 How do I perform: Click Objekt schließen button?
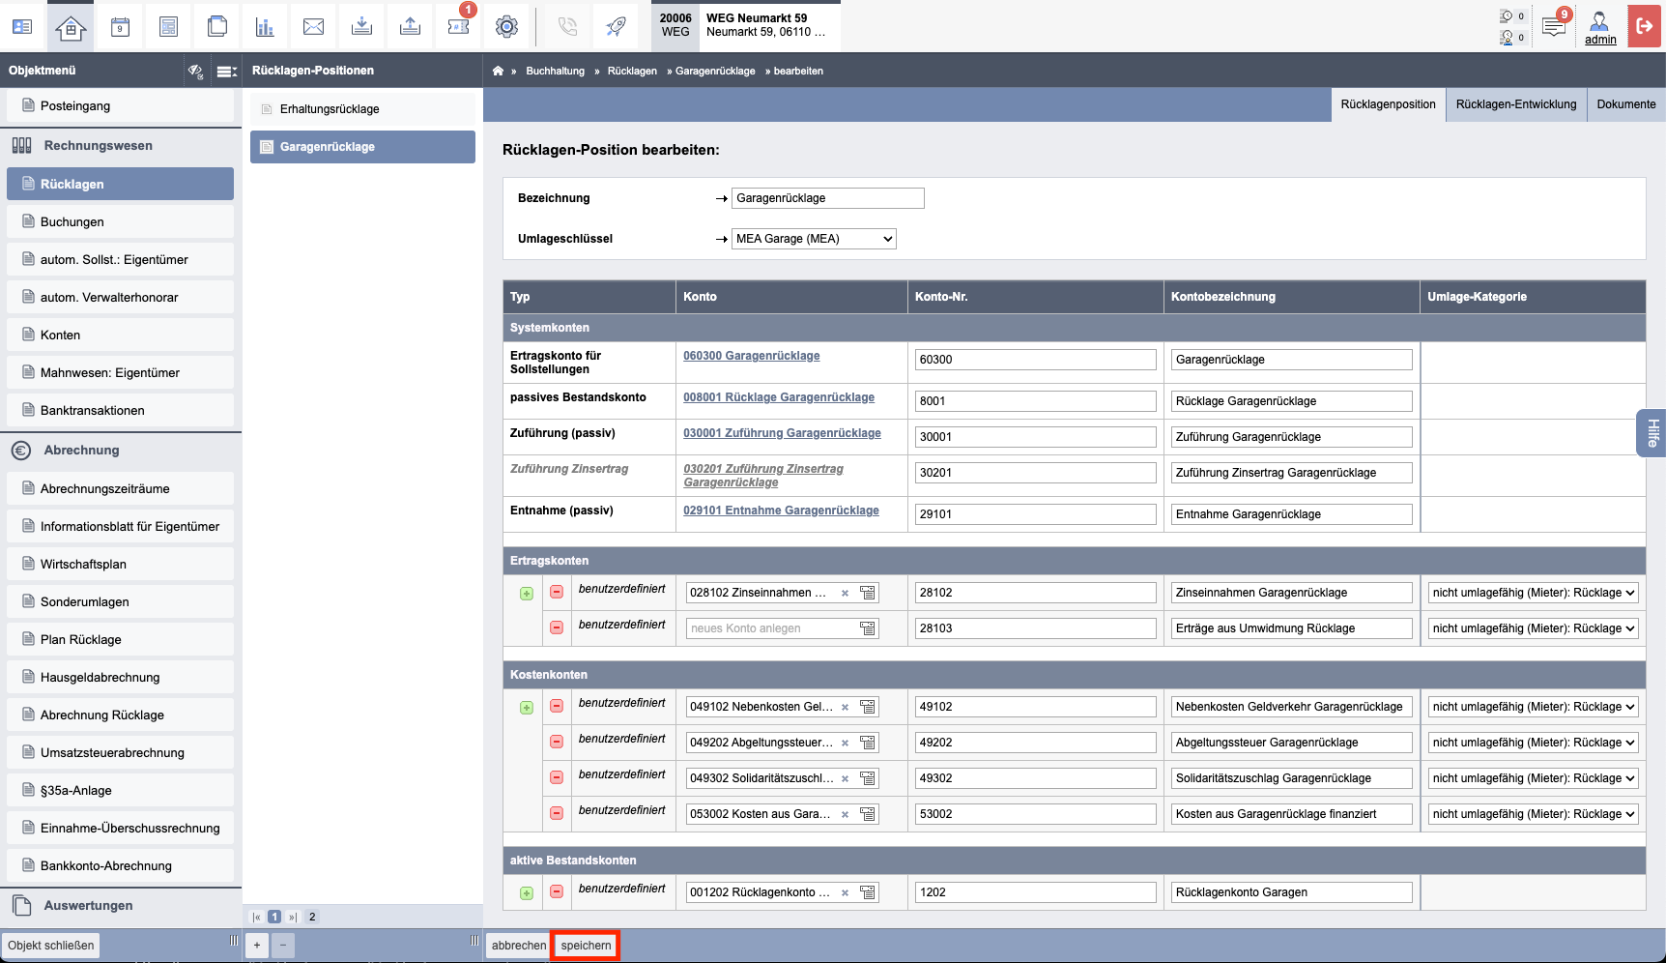51,946
